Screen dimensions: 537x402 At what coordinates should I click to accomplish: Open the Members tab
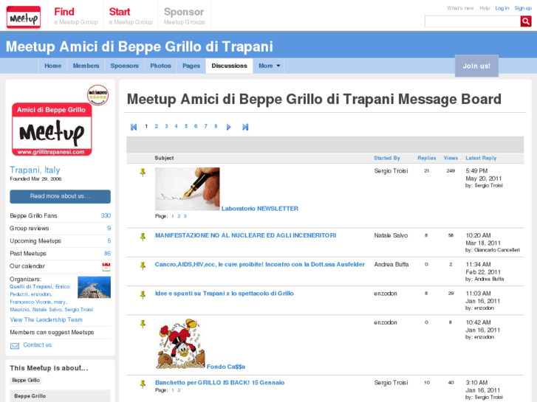(86, 66)
